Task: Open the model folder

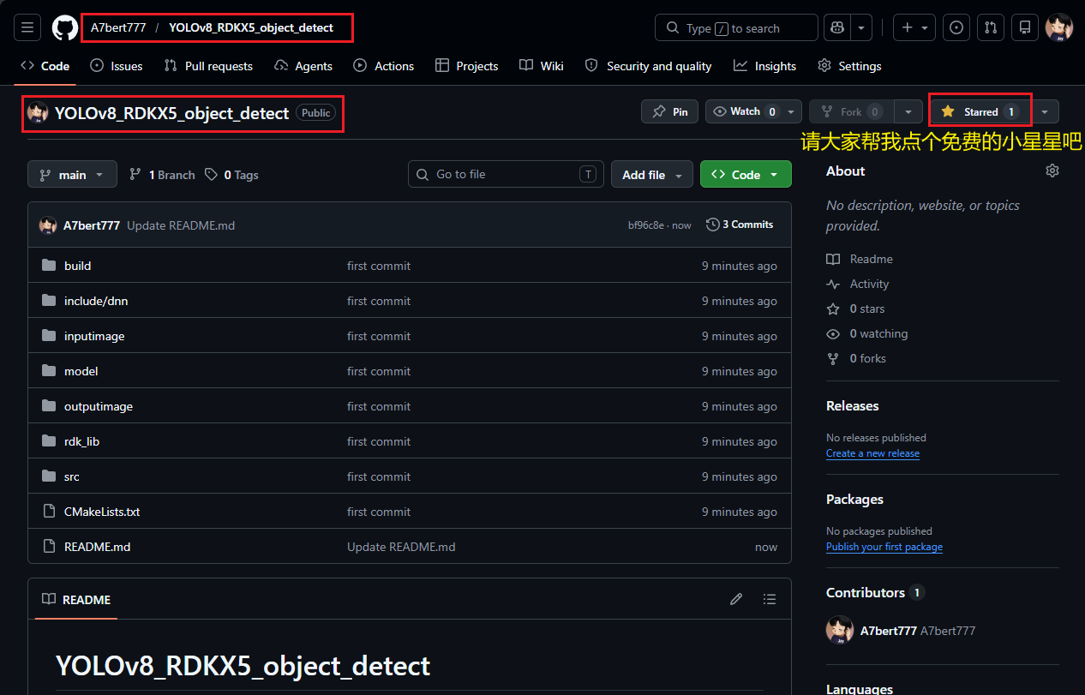Action: click(81, 371)
